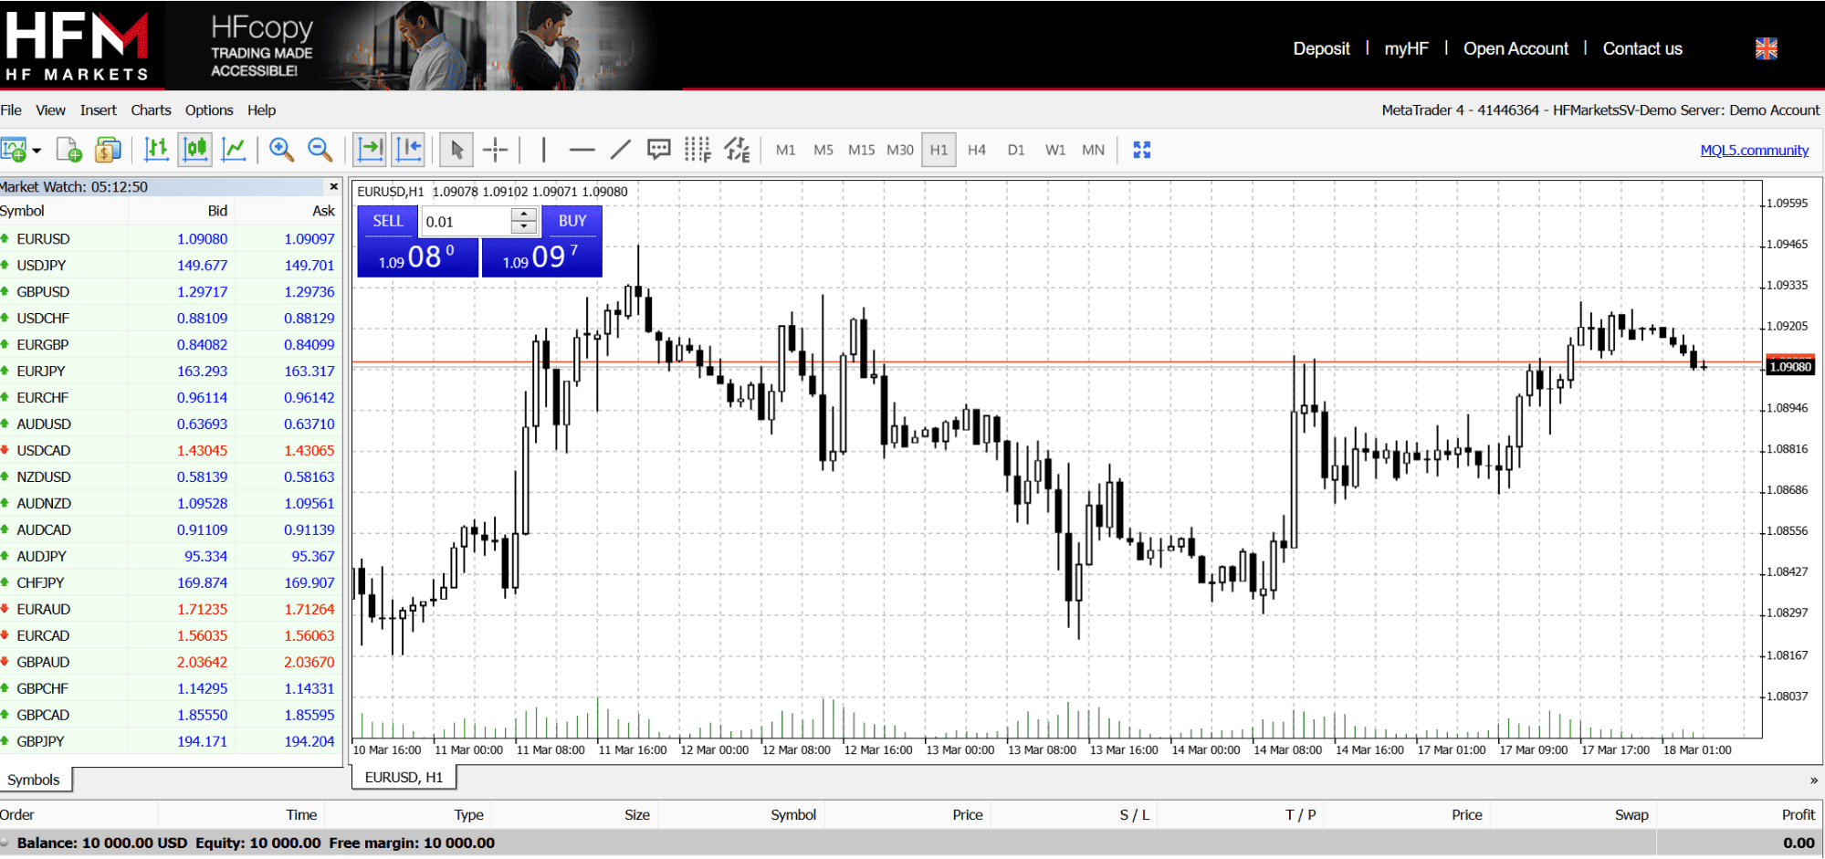Image resolution: width=1825 pixels, height=859 pixels.
Task: Toggle candlestick chart mode
Action: [x=195, y=150]
